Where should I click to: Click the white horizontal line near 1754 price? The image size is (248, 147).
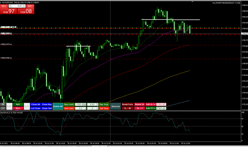tap(78, 46)
